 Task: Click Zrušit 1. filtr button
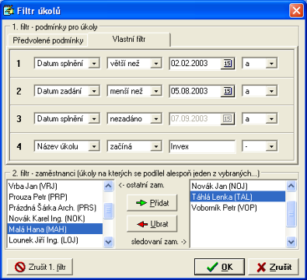point(40,267)
